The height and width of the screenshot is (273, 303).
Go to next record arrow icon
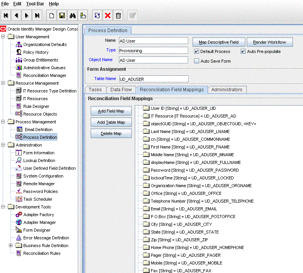(27, 15)
